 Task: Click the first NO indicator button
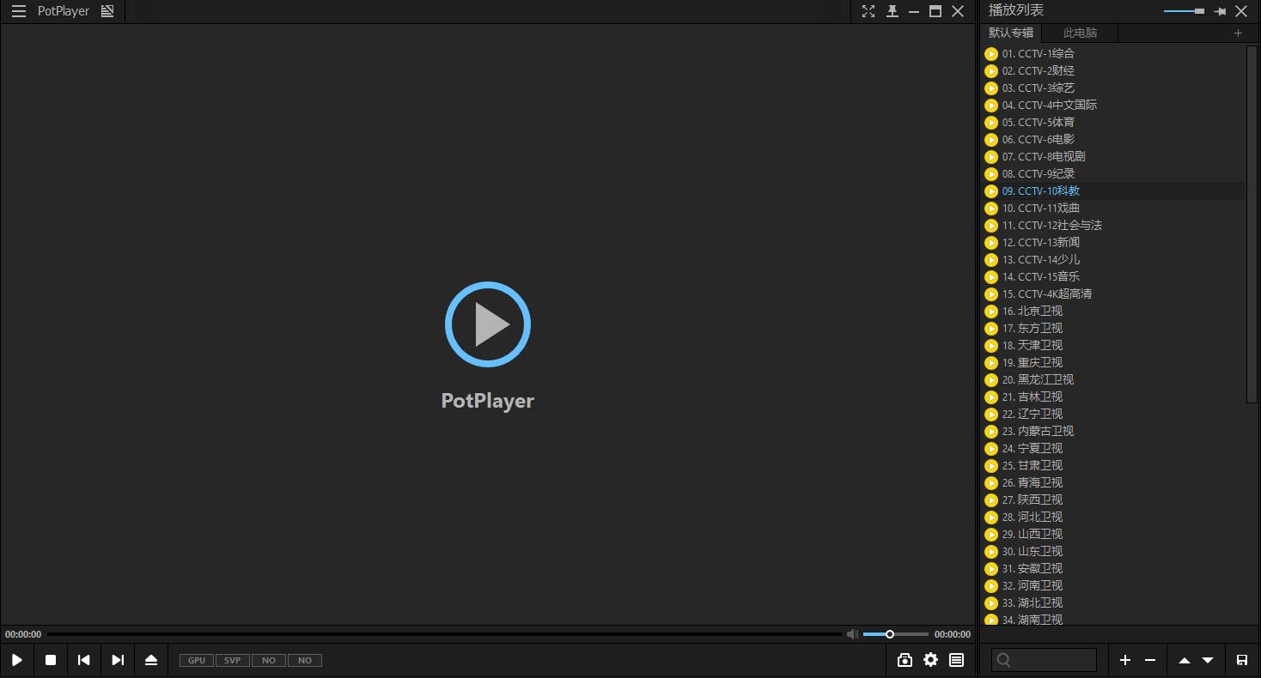click(269, 660)
